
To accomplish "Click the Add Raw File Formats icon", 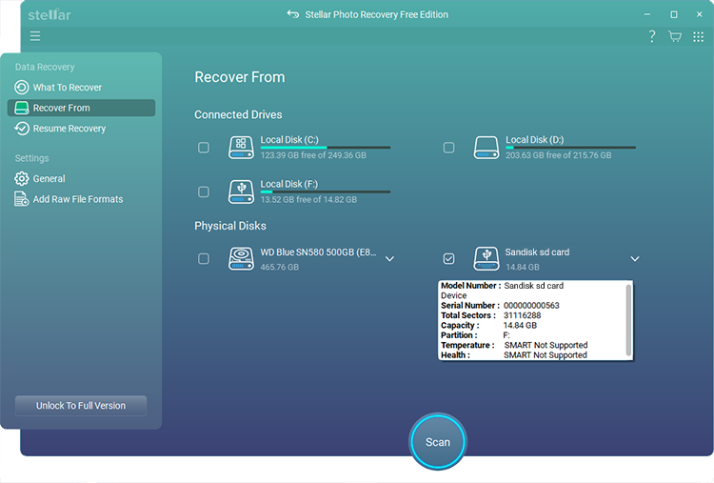I will (21, 199).
